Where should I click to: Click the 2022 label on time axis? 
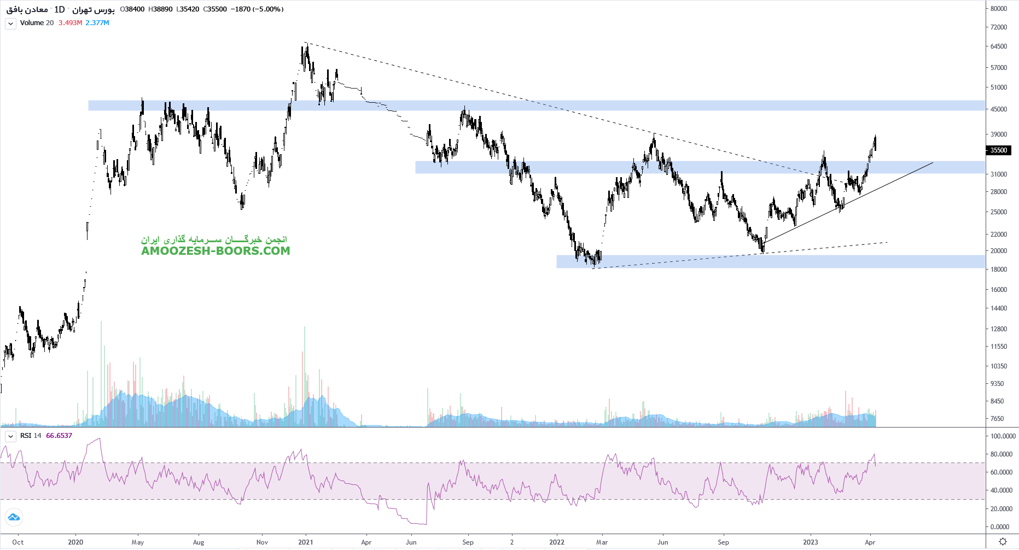556,542
